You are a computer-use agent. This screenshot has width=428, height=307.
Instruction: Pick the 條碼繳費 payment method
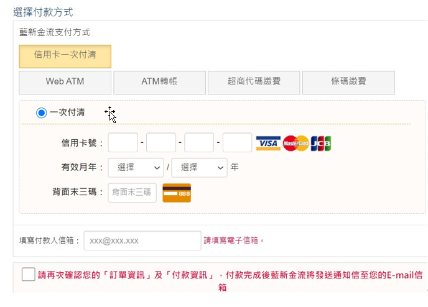[348, 82]
